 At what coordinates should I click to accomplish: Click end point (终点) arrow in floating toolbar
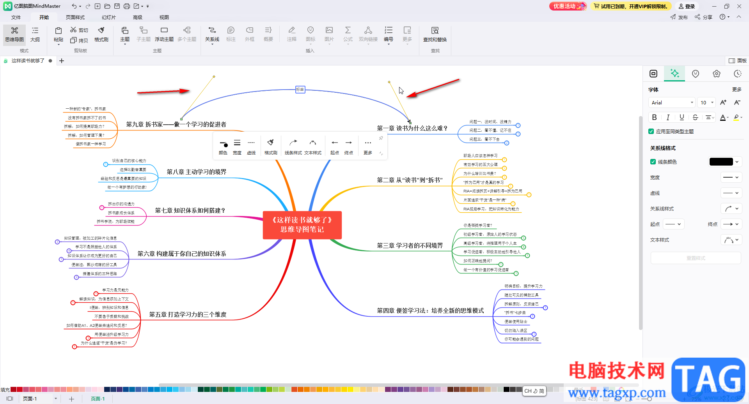[349, 147]
